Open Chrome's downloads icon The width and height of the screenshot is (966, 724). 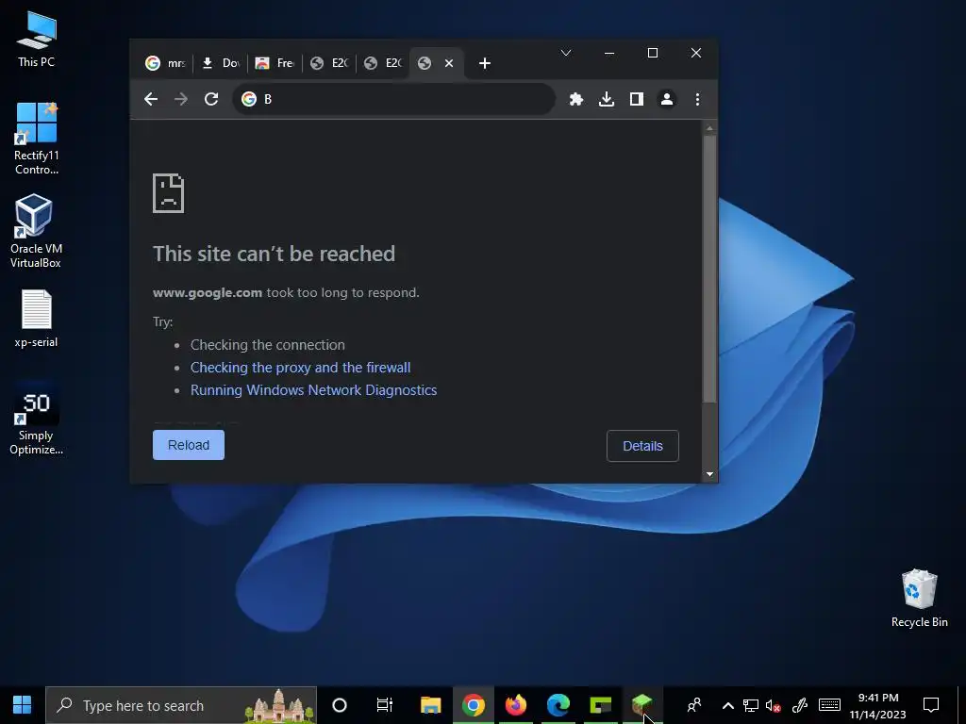(607, 99)
